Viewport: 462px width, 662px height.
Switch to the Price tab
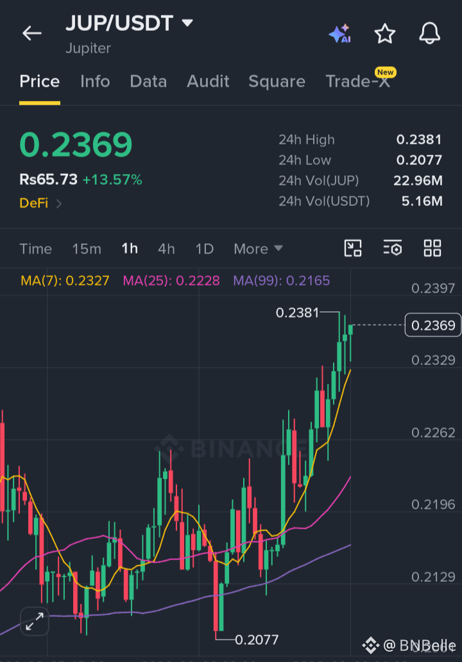(x=40, y=81)
